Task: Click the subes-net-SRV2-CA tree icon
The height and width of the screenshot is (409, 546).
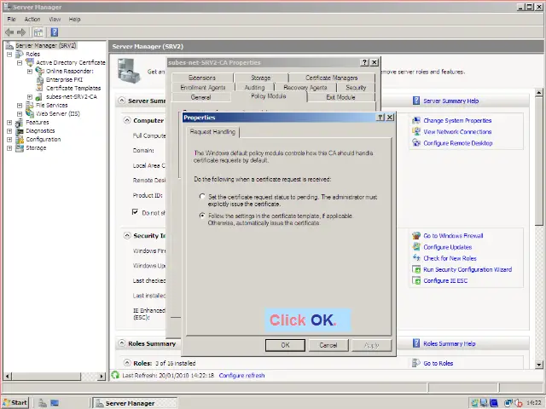Action: coord(39,96)
